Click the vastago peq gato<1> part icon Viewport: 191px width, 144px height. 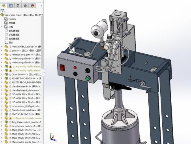point(6,55)
